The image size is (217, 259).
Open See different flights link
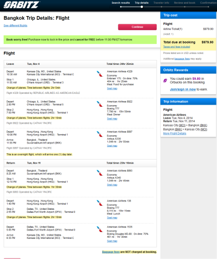16,25
